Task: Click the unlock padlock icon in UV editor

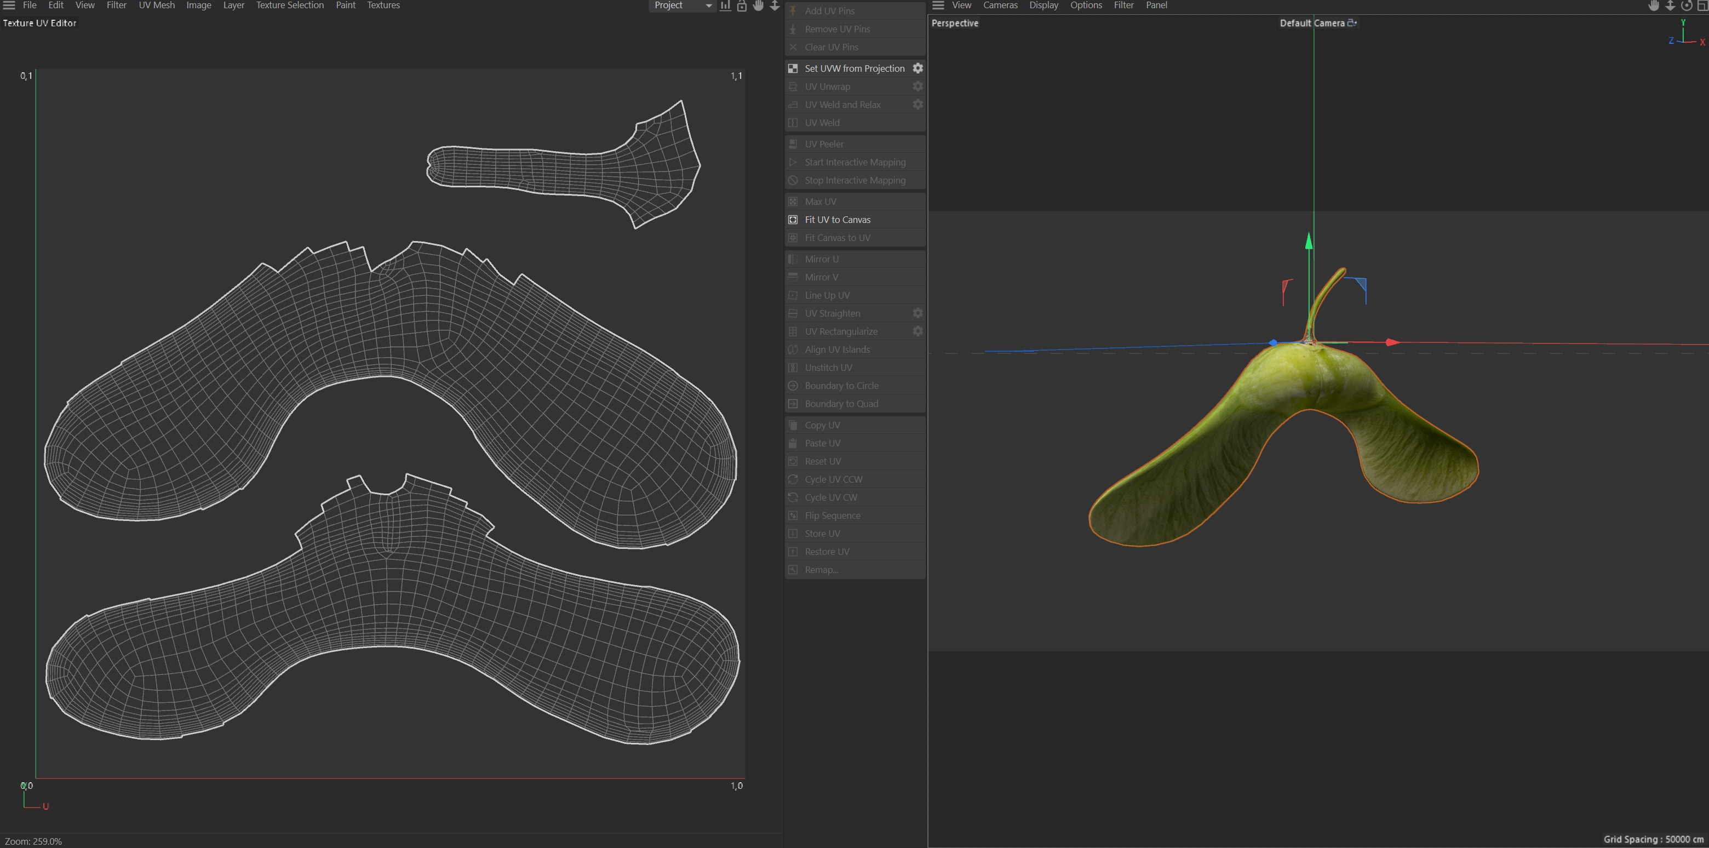Action: (x=742, y=5)
